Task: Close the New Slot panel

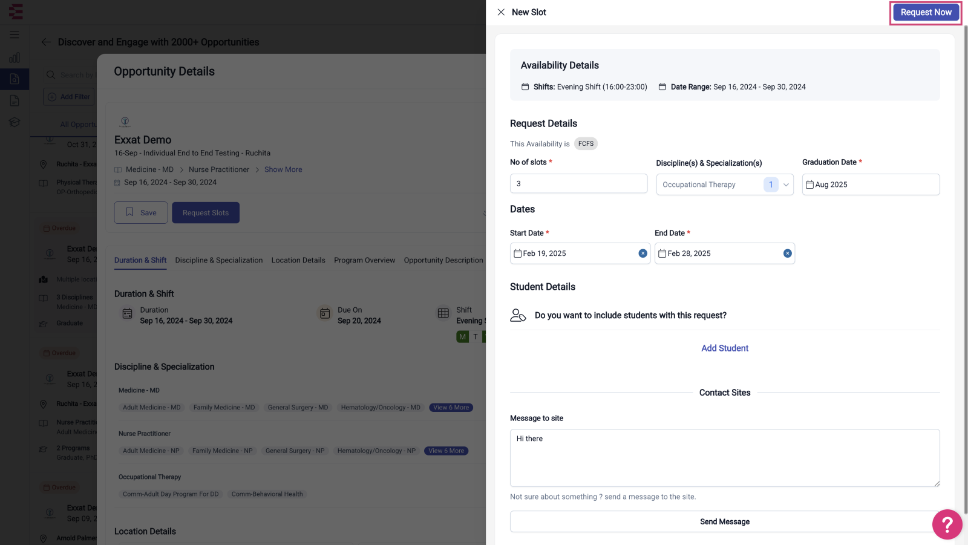Action: (501, 12)
